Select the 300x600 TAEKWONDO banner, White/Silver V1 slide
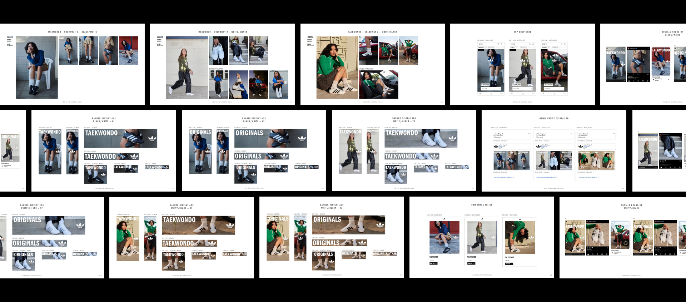This screenshot has width=686, height=302. point(351,152)
